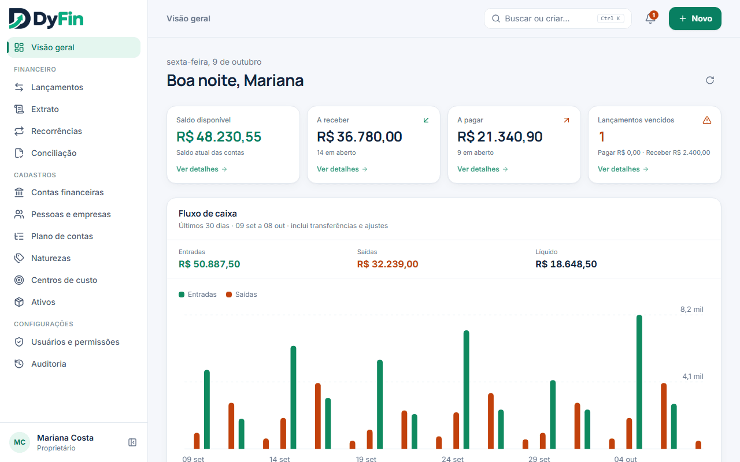Click the overdue warning triangle icon
Image resolution: width=740 pixels, height=462 pixels.
707,120
